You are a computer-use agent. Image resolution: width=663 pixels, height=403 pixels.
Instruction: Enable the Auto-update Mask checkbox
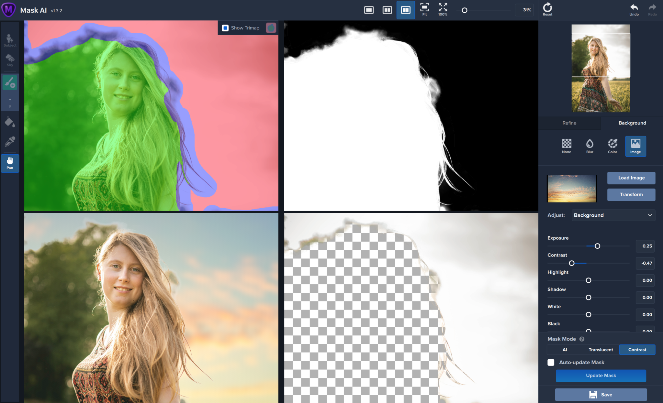click(551, 362)
